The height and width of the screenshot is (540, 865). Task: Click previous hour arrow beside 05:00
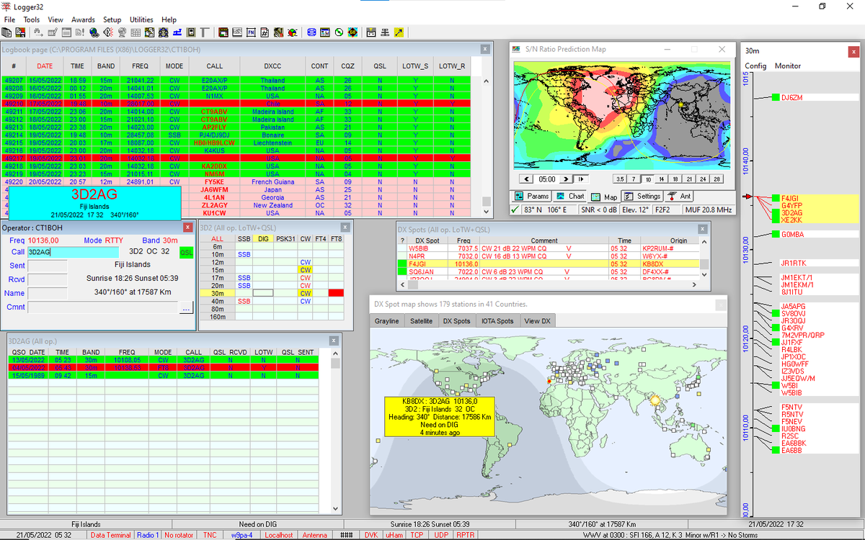(x=526, y=179)
